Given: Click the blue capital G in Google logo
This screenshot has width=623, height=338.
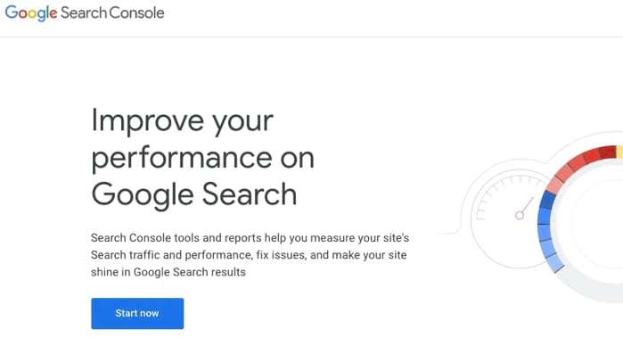Looking at the screenshot, I should [12, 12].
